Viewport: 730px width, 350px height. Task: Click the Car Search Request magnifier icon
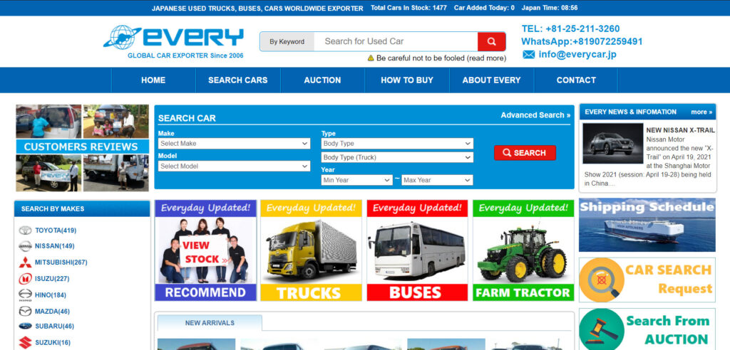[602, 280]
